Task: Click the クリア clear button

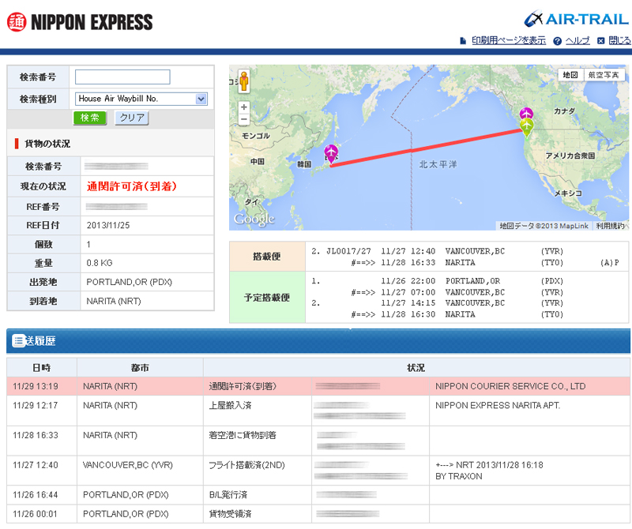Action: [132, 118]
